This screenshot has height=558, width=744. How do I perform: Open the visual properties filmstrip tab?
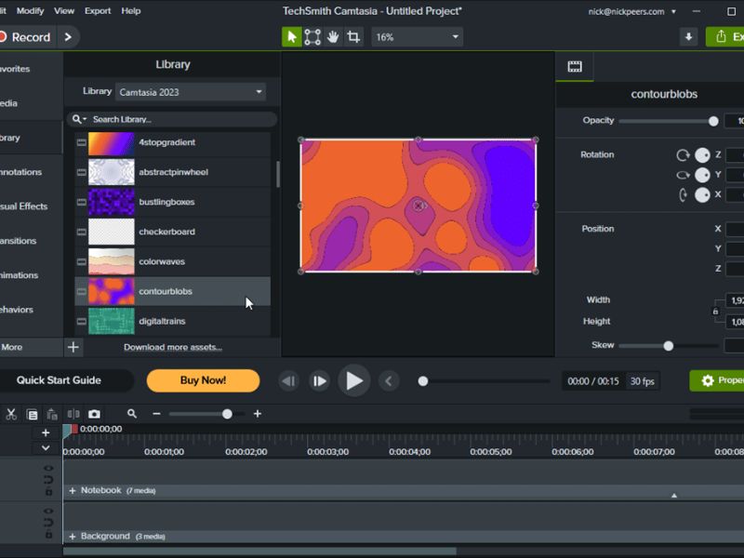click(575, 66)
